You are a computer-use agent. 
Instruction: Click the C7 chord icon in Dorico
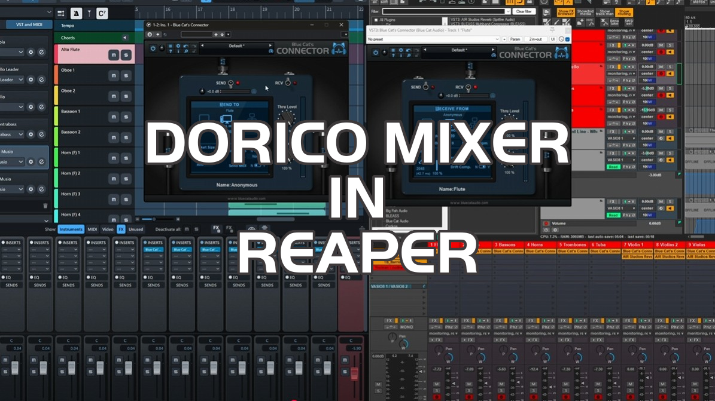(102, 14)
